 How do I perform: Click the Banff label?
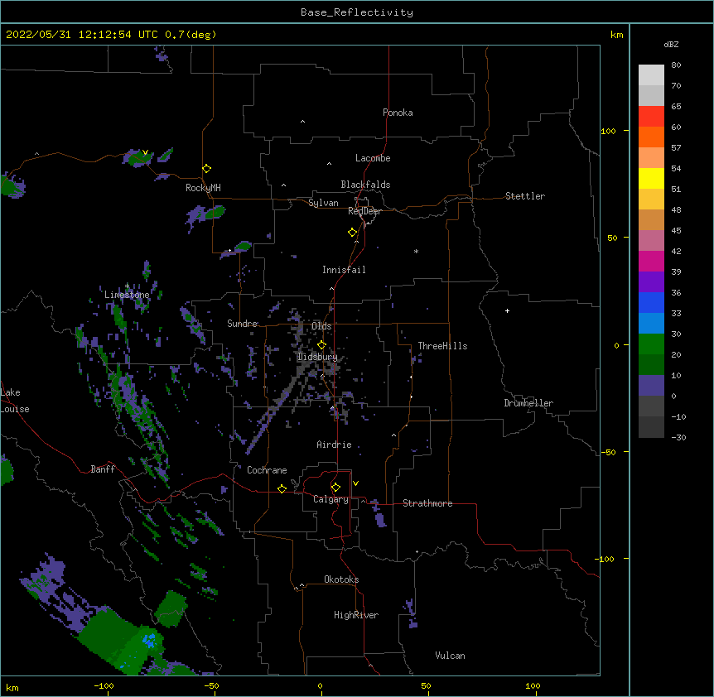[103, 469]
